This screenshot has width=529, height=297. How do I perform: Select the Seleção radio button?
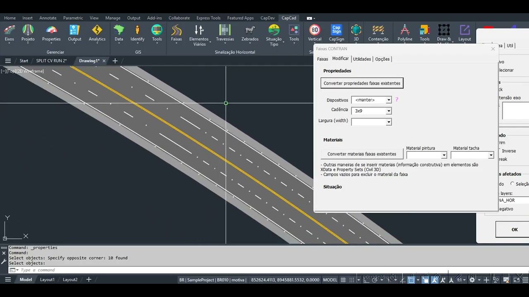512,184
